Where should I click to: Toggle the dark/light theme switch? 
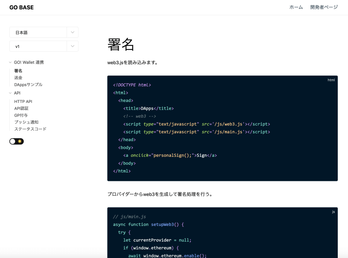pos(17,141)
